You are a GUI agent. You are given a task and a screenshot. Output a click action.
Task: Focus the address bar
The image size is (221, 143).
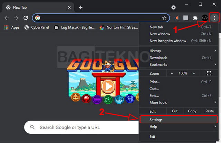click(101, 18)
